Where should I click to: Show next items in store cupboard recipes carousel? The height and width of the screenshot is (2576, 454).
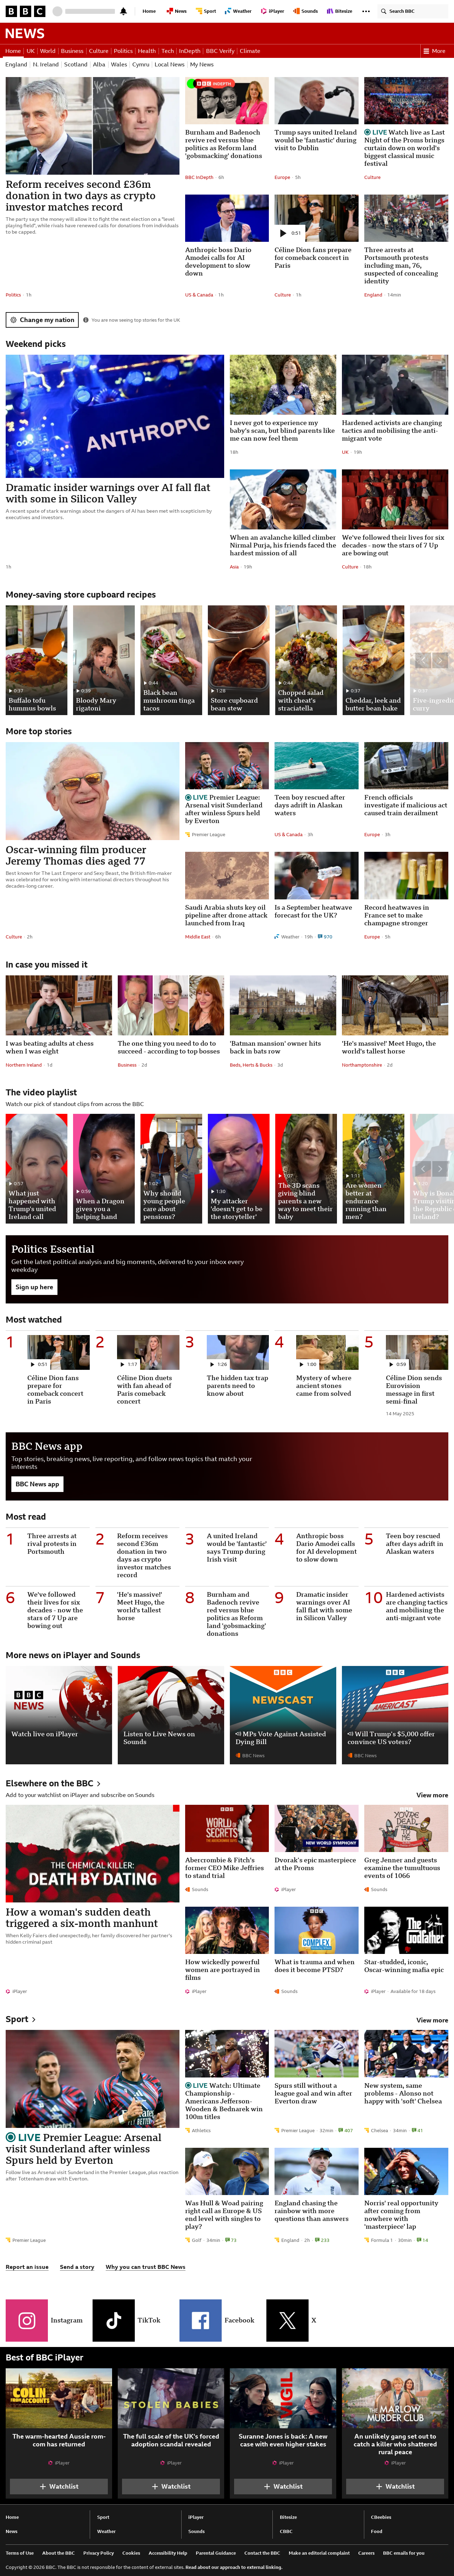tap(440, 660)
